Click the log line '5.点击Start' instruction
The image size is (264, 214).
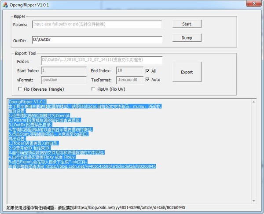click(x=48, y=134)
